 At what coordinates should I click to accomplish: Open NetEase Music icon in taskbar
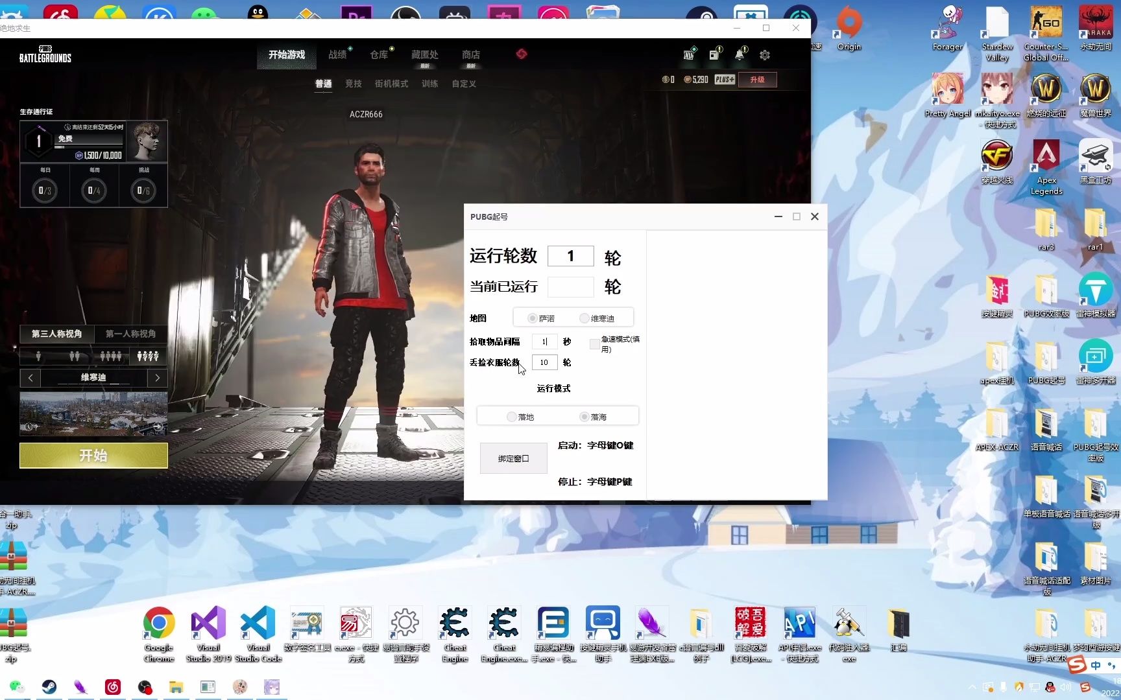click(x=113, y=687)
